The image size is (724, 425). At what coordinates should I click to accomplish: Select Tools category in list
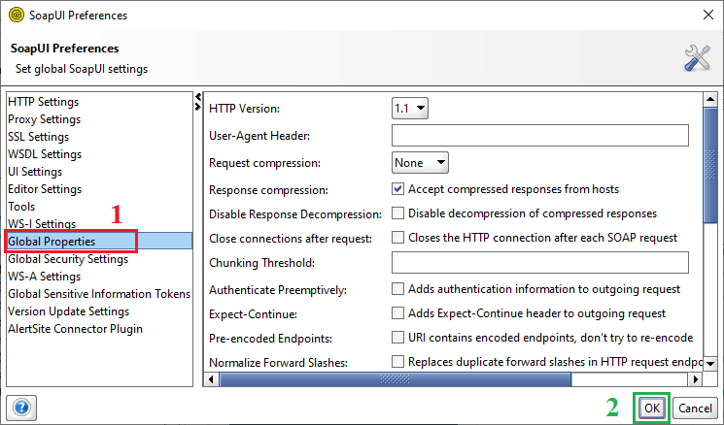point(99,207)
